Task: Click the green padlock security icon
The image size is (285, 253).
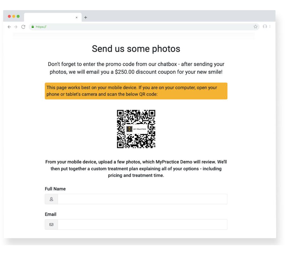Action: point(33,27)
